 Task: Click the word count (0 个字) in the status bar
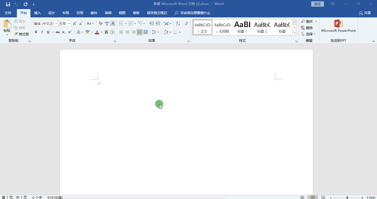pos(37,198)
